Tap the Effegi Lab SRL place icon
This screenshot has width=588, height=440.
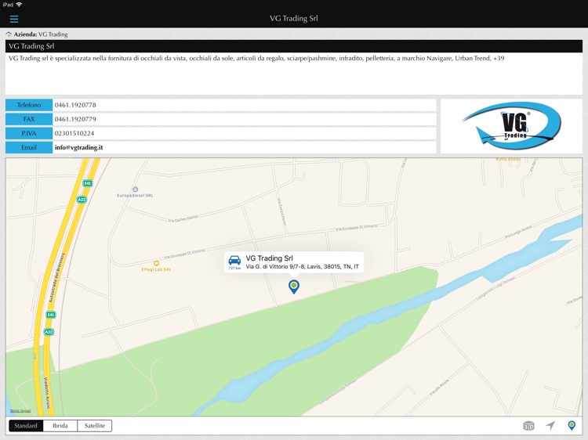pos(156,263)
